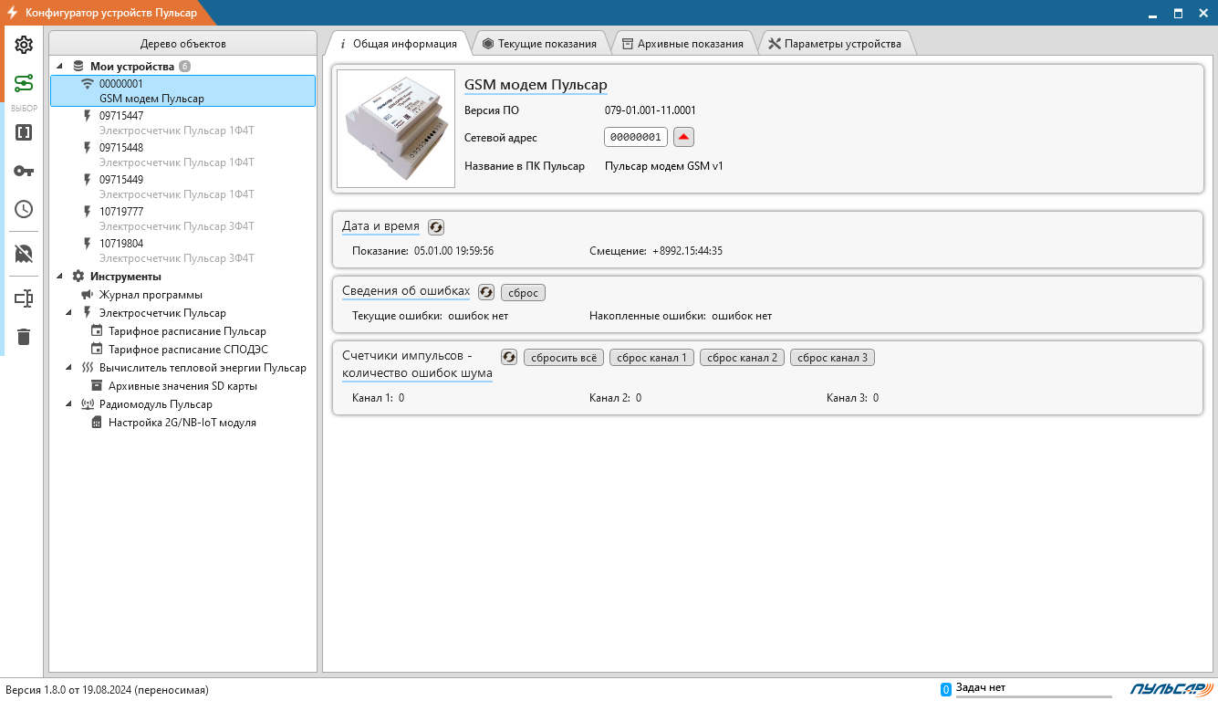Select the green device tree sidebar icon

(24, 84)
